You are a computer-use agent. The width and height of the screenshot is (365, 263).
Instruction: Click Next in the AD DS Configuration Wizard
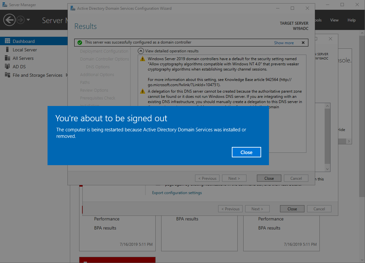point(234,178)
